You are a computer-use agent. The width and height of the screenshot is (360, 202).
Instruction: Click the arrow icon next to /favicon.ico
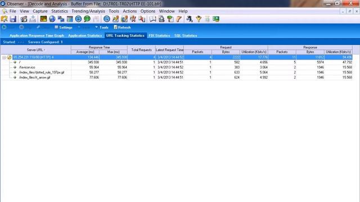pos(15,67)
